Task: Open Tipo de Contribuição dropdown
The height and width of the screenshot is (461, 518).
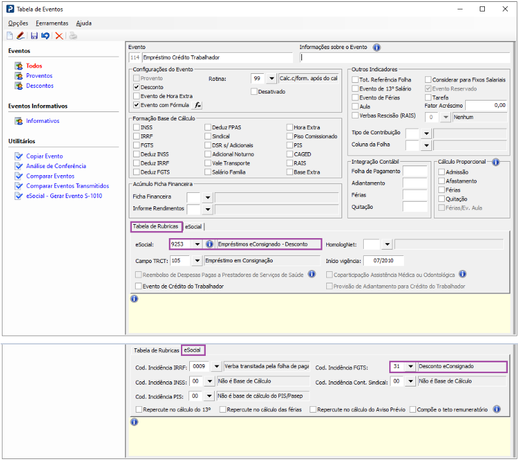Action: (426, 134)
